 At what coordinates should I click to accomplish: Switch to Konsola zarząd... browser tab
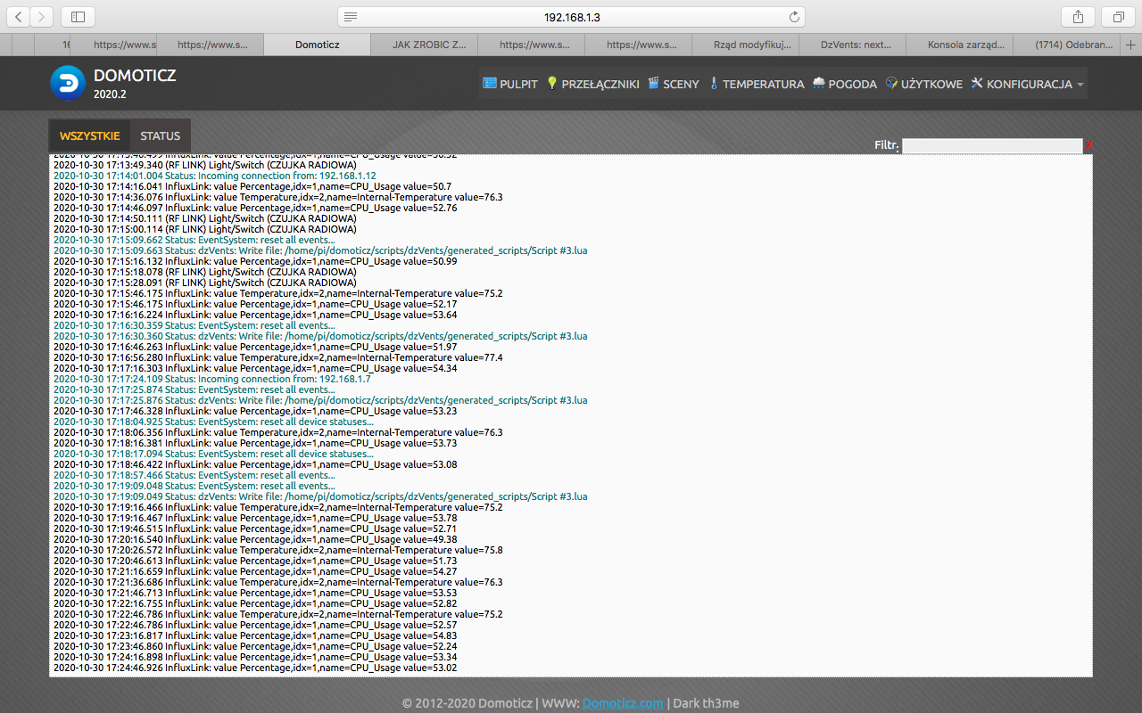(960, 44)
